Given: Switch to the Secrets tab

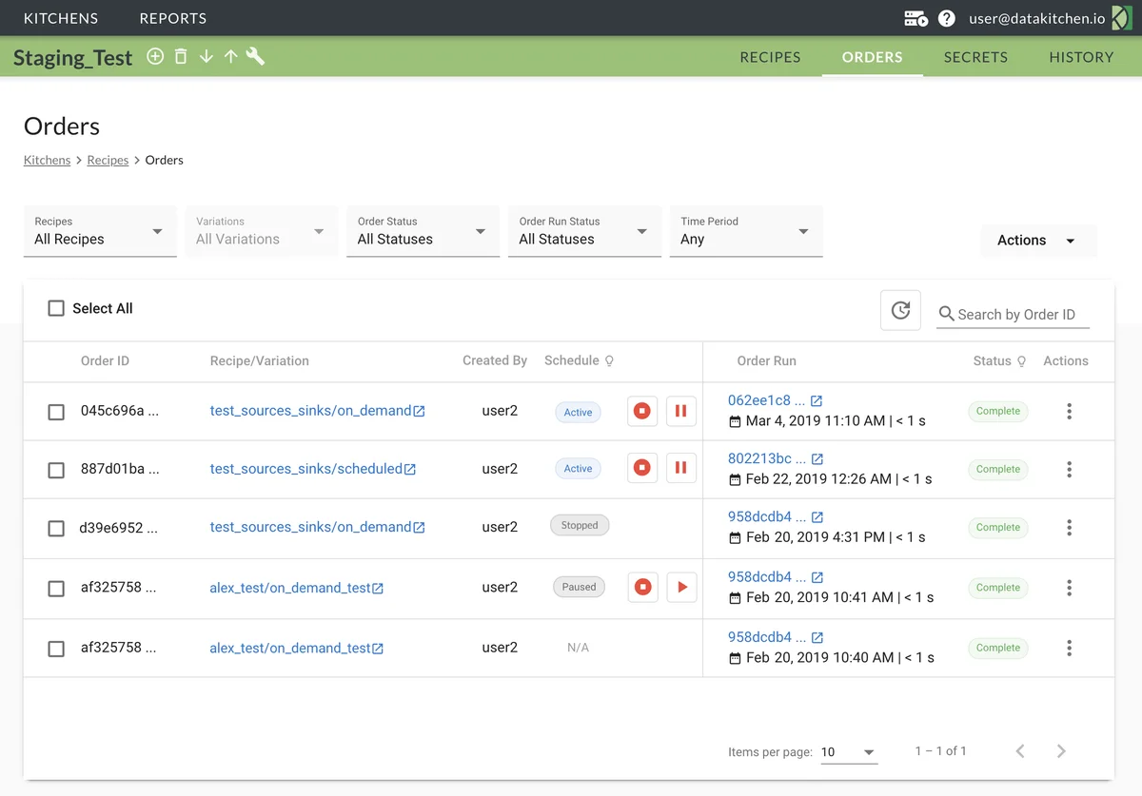Looking at the screenshot, I should [975, 57].
